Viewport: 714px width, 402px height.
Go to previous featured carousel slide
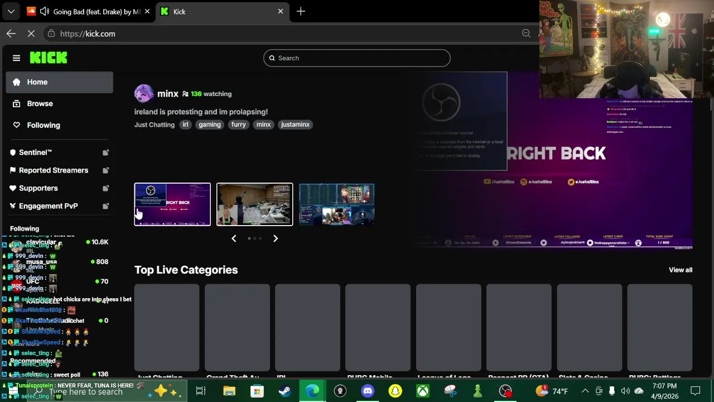pyautogui.click(x=234, y=238)
